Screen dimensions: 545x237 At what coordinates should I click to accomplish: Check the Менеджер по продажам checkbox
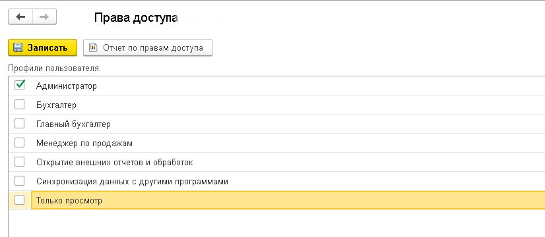coord(20,143)
